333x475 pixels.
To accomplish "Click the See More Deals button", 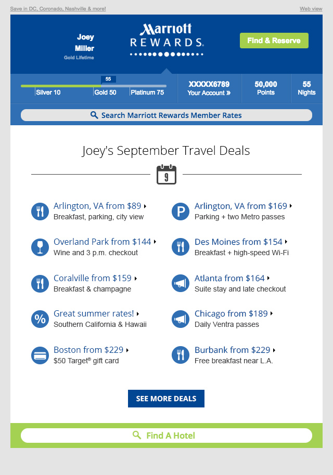I will (x=166, y=399).
